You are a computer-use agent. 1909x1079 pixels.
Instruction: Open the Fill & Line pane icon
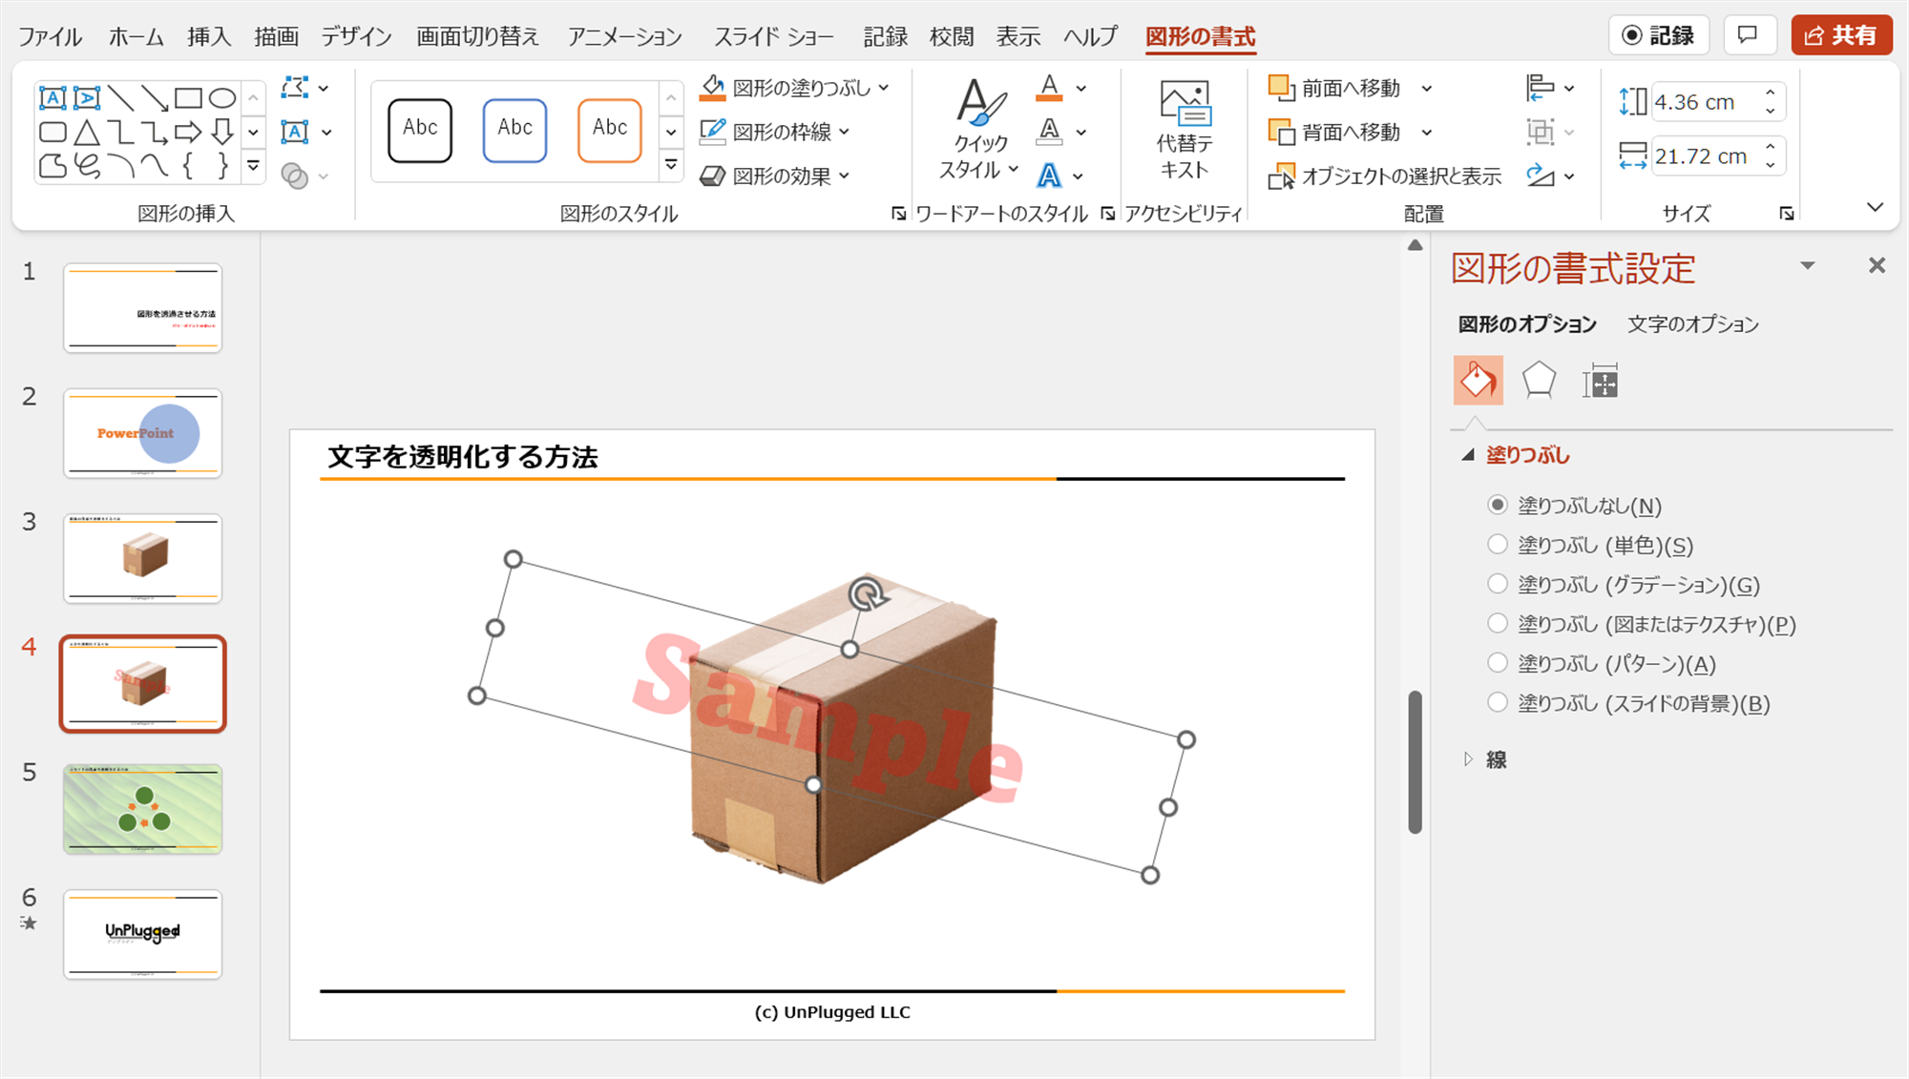pos(1478,381)
